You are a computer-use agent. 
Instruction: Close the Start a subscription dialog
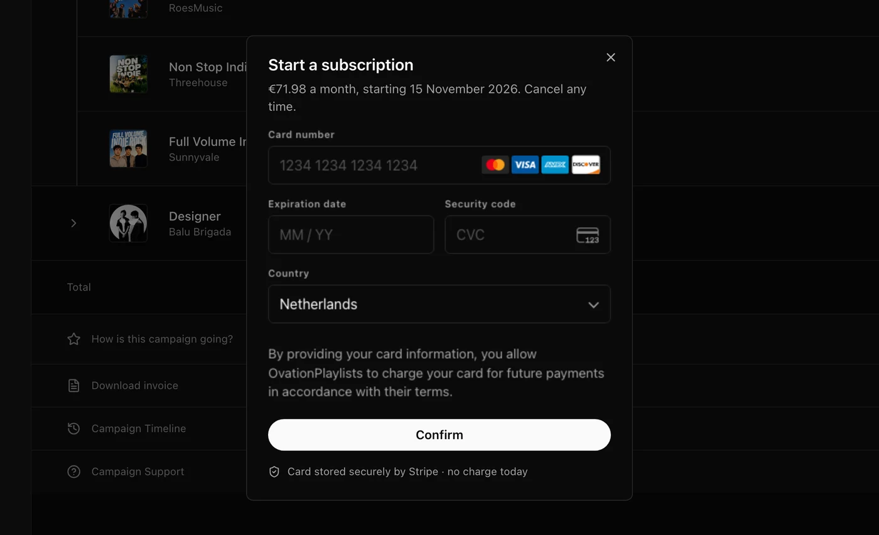pyautogui.click(x=610, y=57)
